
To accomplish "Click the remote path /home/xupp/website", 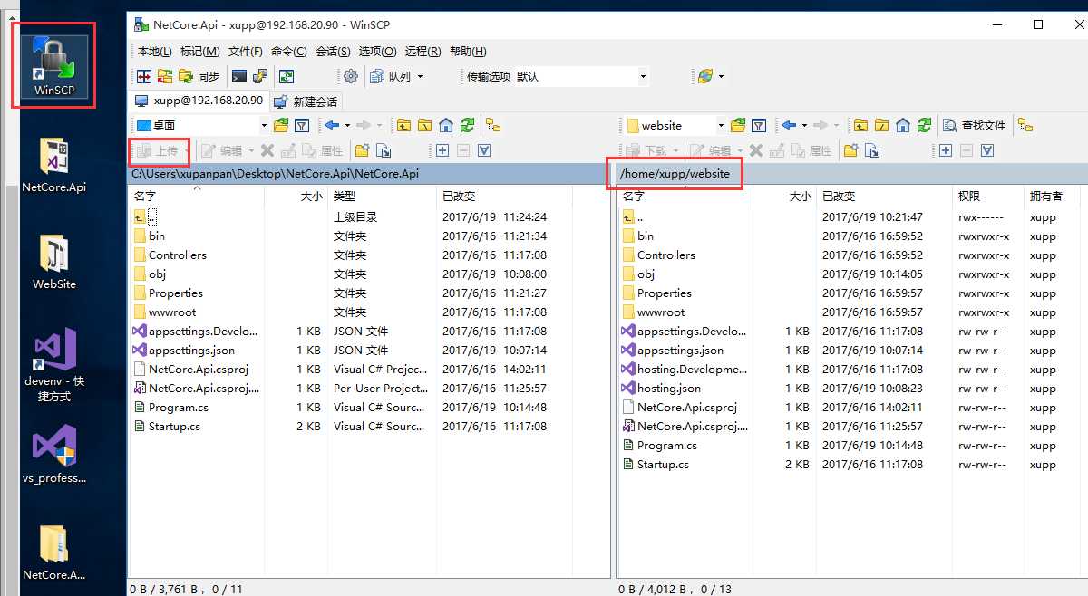I will 675,173.
